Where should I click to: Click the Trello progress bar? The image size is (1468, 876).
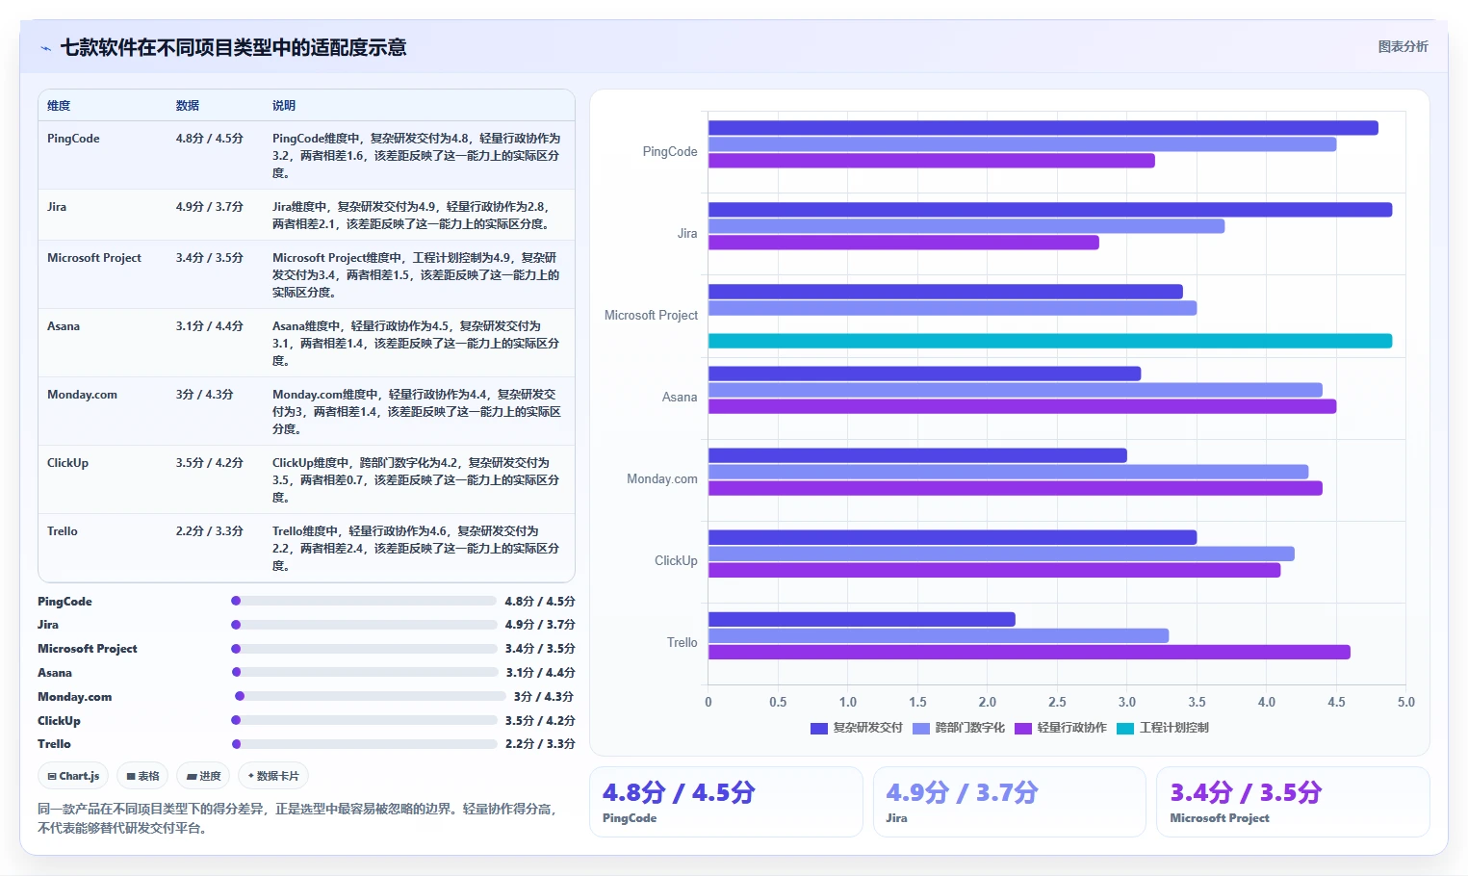364,744
